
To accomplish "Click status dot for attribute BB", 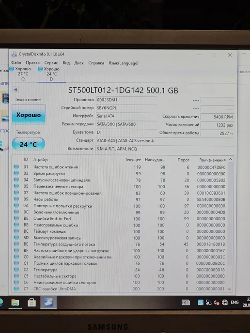I will (x=16, y=225).
